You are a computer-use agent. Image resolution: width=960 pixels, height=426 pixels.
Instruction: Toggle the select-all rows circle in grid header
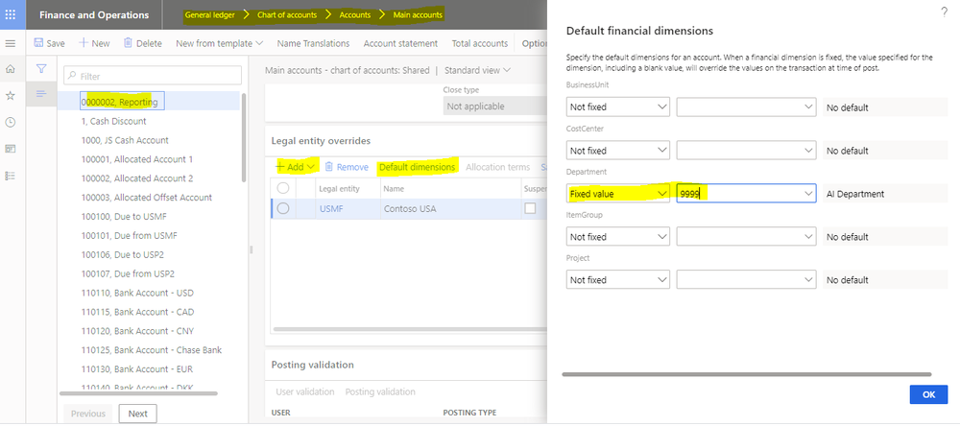283,189
